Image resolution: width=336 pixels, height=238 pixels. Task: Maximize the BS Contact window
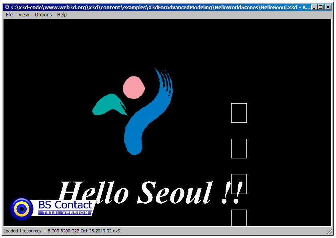pyautogui.click(x=320, y=7)
